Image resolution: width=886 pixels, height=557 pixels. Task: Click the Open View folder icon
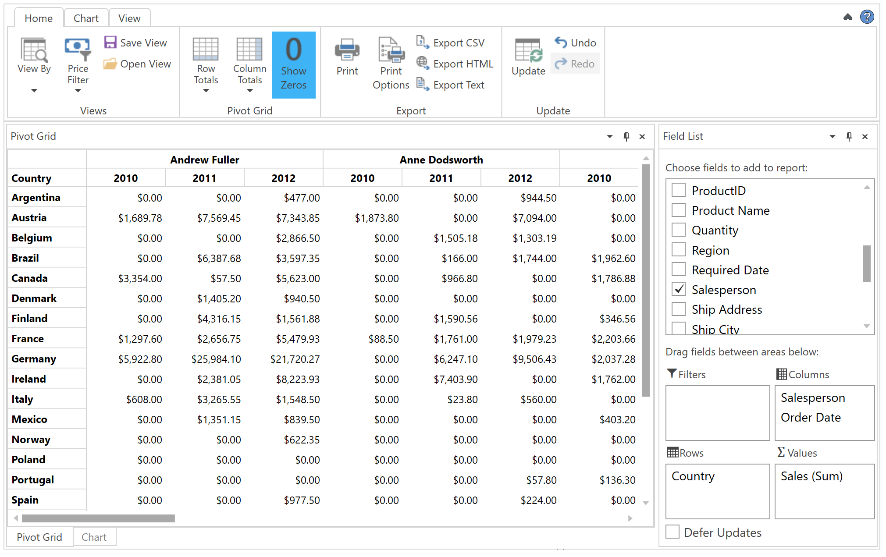(x=110, y=64)
